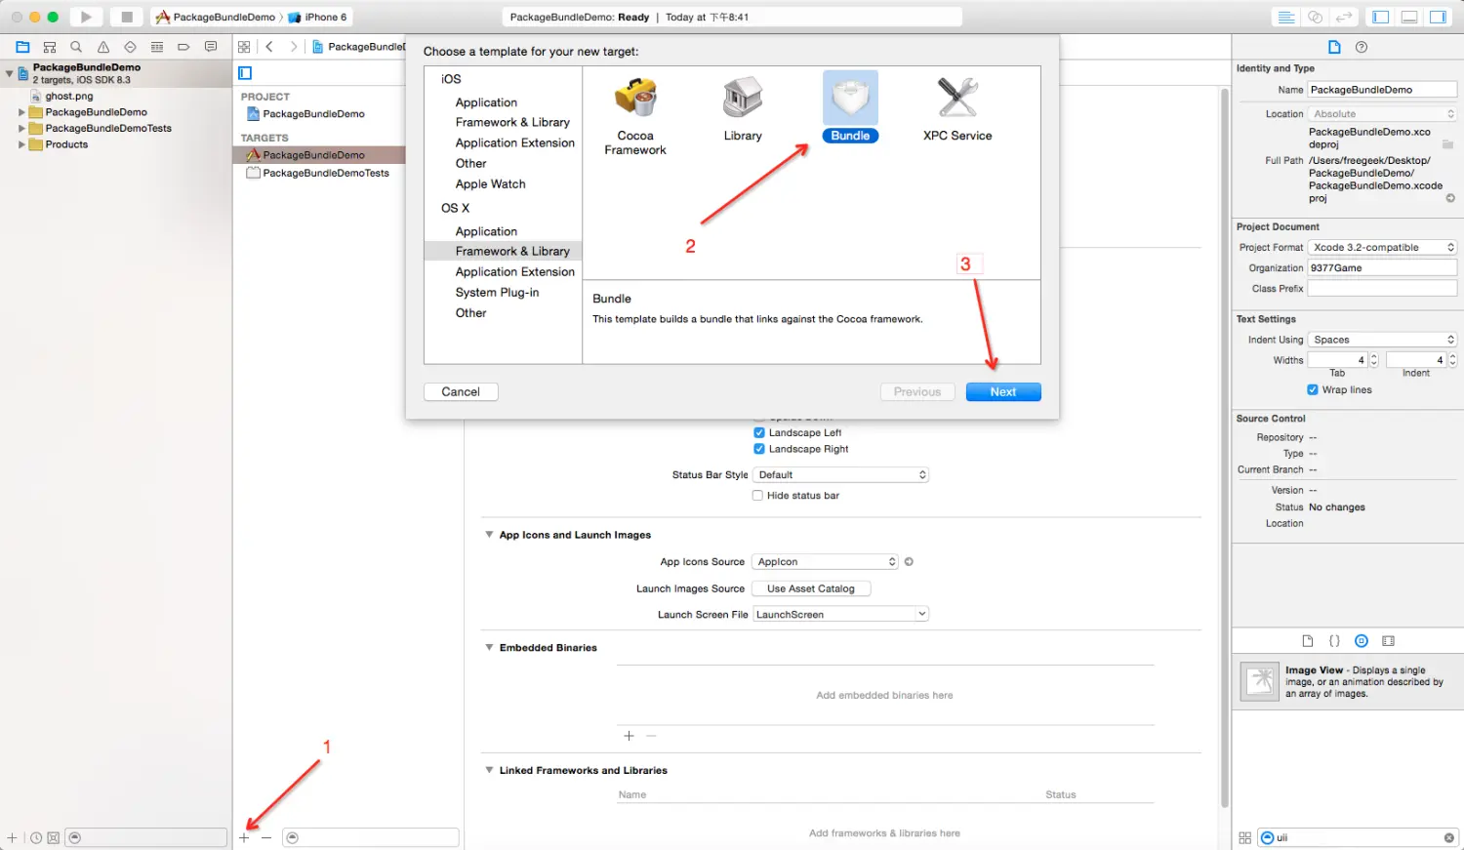Viewport: 1464px width, 850px height.
Task: Show related items grid icon
Action: 244,47
